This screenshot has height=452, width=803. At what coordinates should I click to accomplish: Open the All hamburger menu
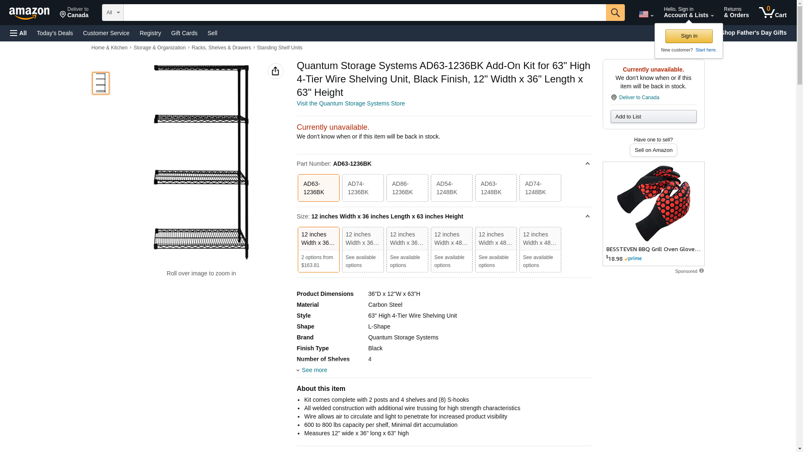(x=18, y=33)
